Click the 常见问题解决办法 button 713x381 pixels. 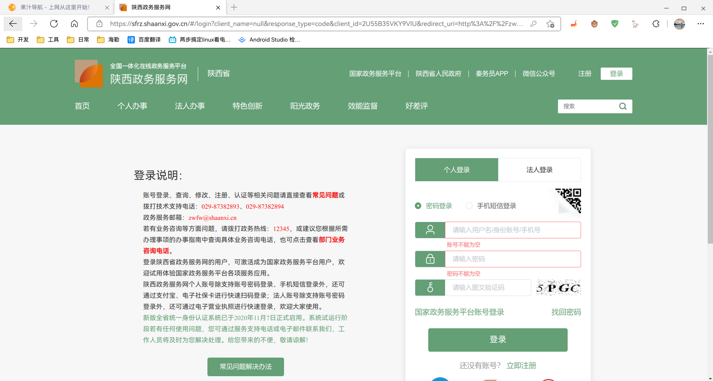(246, 367)
